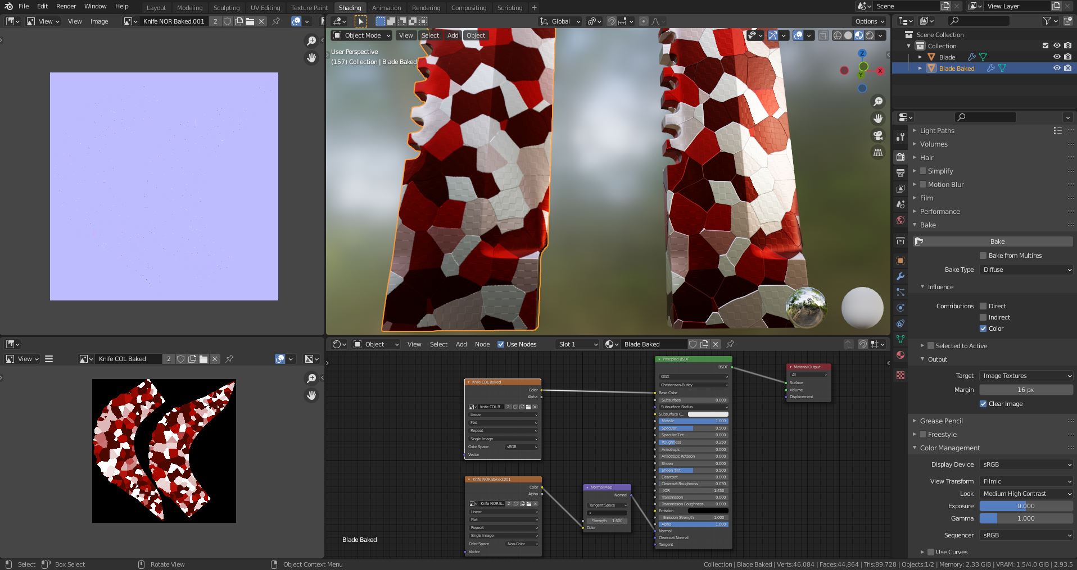Hide the Blade object in the viewport

tap(1056, 57)
